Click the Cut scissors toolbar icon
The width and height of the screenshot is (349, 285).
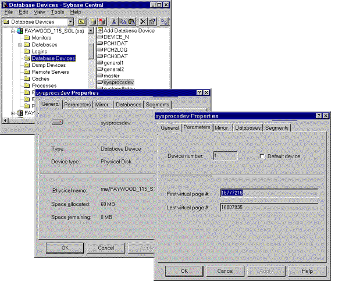115,22
